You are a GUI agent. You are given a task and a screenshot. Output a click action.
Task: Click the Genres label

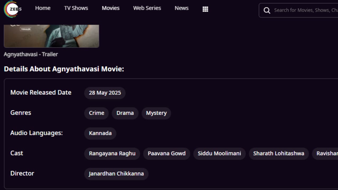(x=21, y=113)
